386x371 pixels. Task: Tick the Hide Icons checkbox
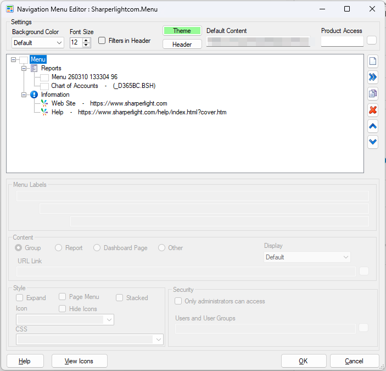pos(62,309)
